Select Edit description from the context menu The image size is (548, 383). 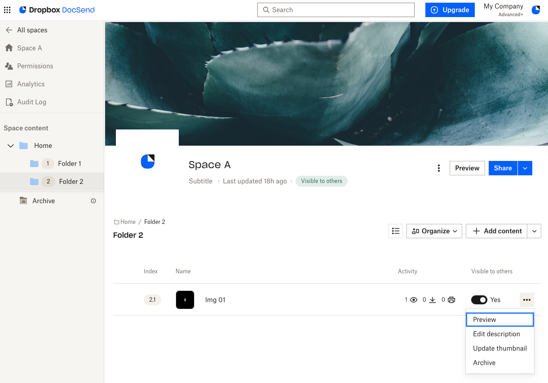496,334
